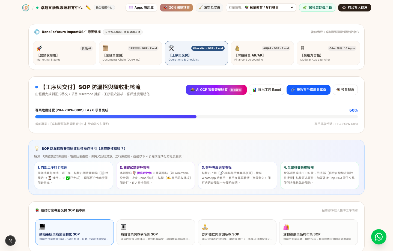Click the 10秒磨砂膏示範 demo button

tap(317, 8)
